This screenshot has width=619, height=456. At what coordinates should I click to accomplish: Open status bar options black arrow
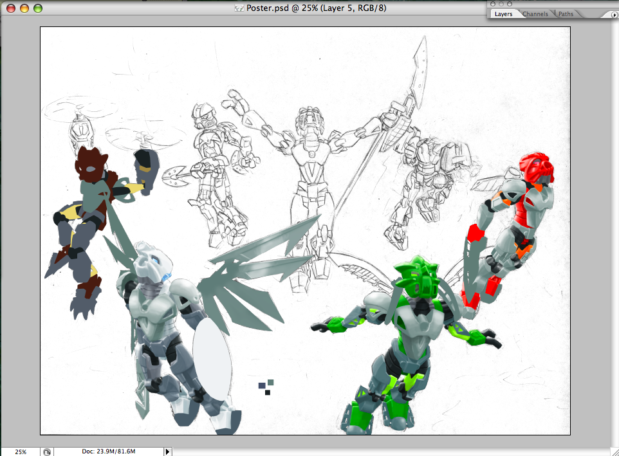(167, 451)
